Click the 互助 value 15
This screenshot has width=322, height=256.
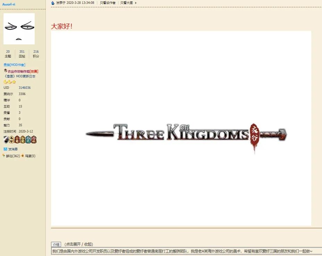[20, 106]
